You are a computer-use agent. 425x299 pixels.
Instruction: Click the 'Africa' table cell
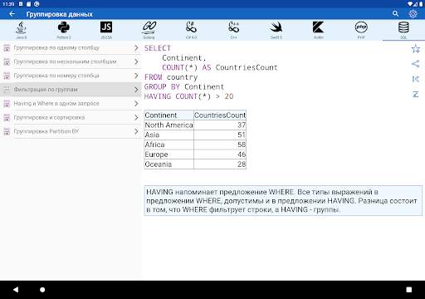click(x=169, y=145)
